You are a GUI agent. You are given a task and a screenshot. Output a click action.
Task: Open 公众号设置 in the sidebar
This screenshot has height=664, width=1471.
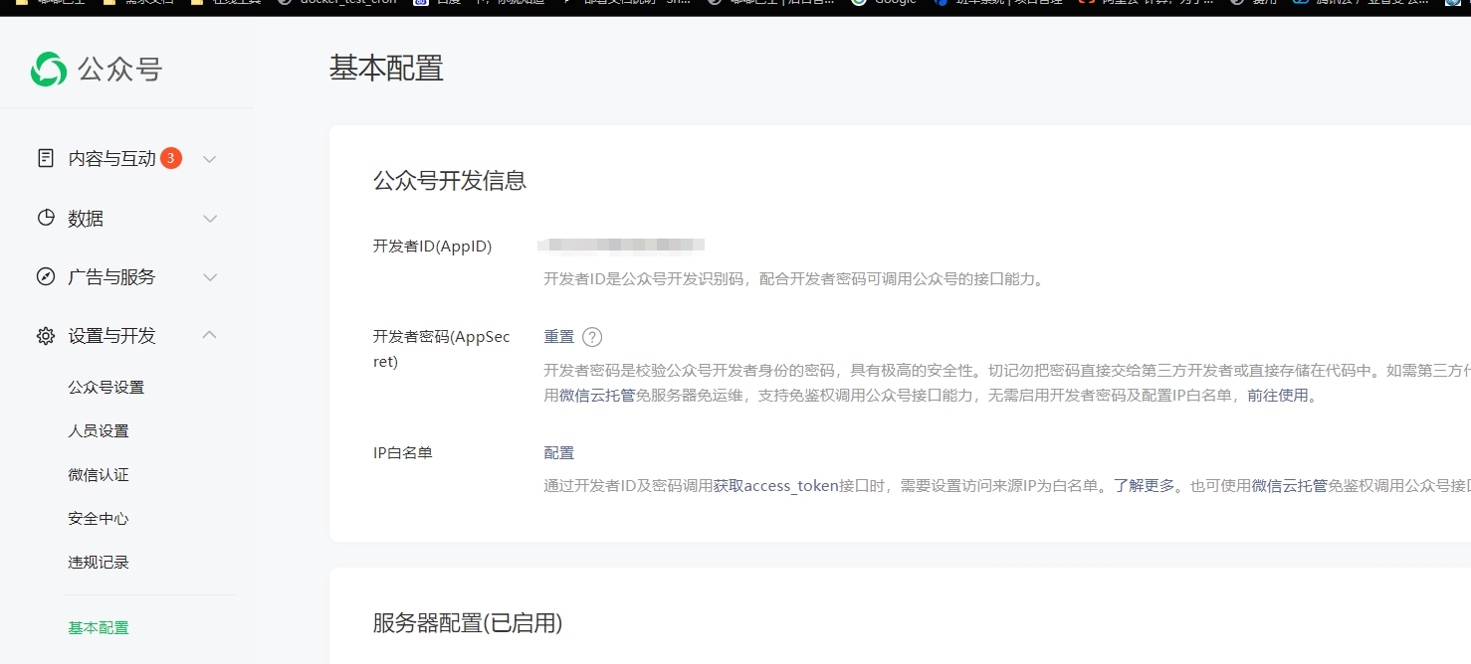pyautogui.click(x=106, y=388)
